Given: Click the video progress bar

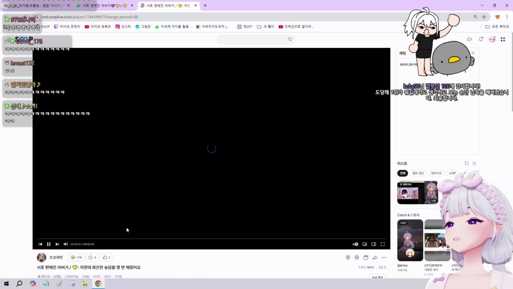Looking at the screenshot, I should (x=211, y=238).
